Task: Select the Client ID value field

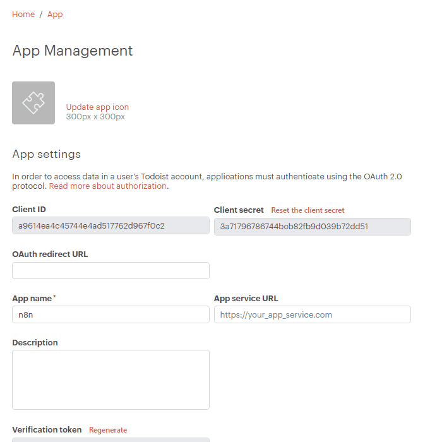Action: pyautogui.click(x=110, y=226)
